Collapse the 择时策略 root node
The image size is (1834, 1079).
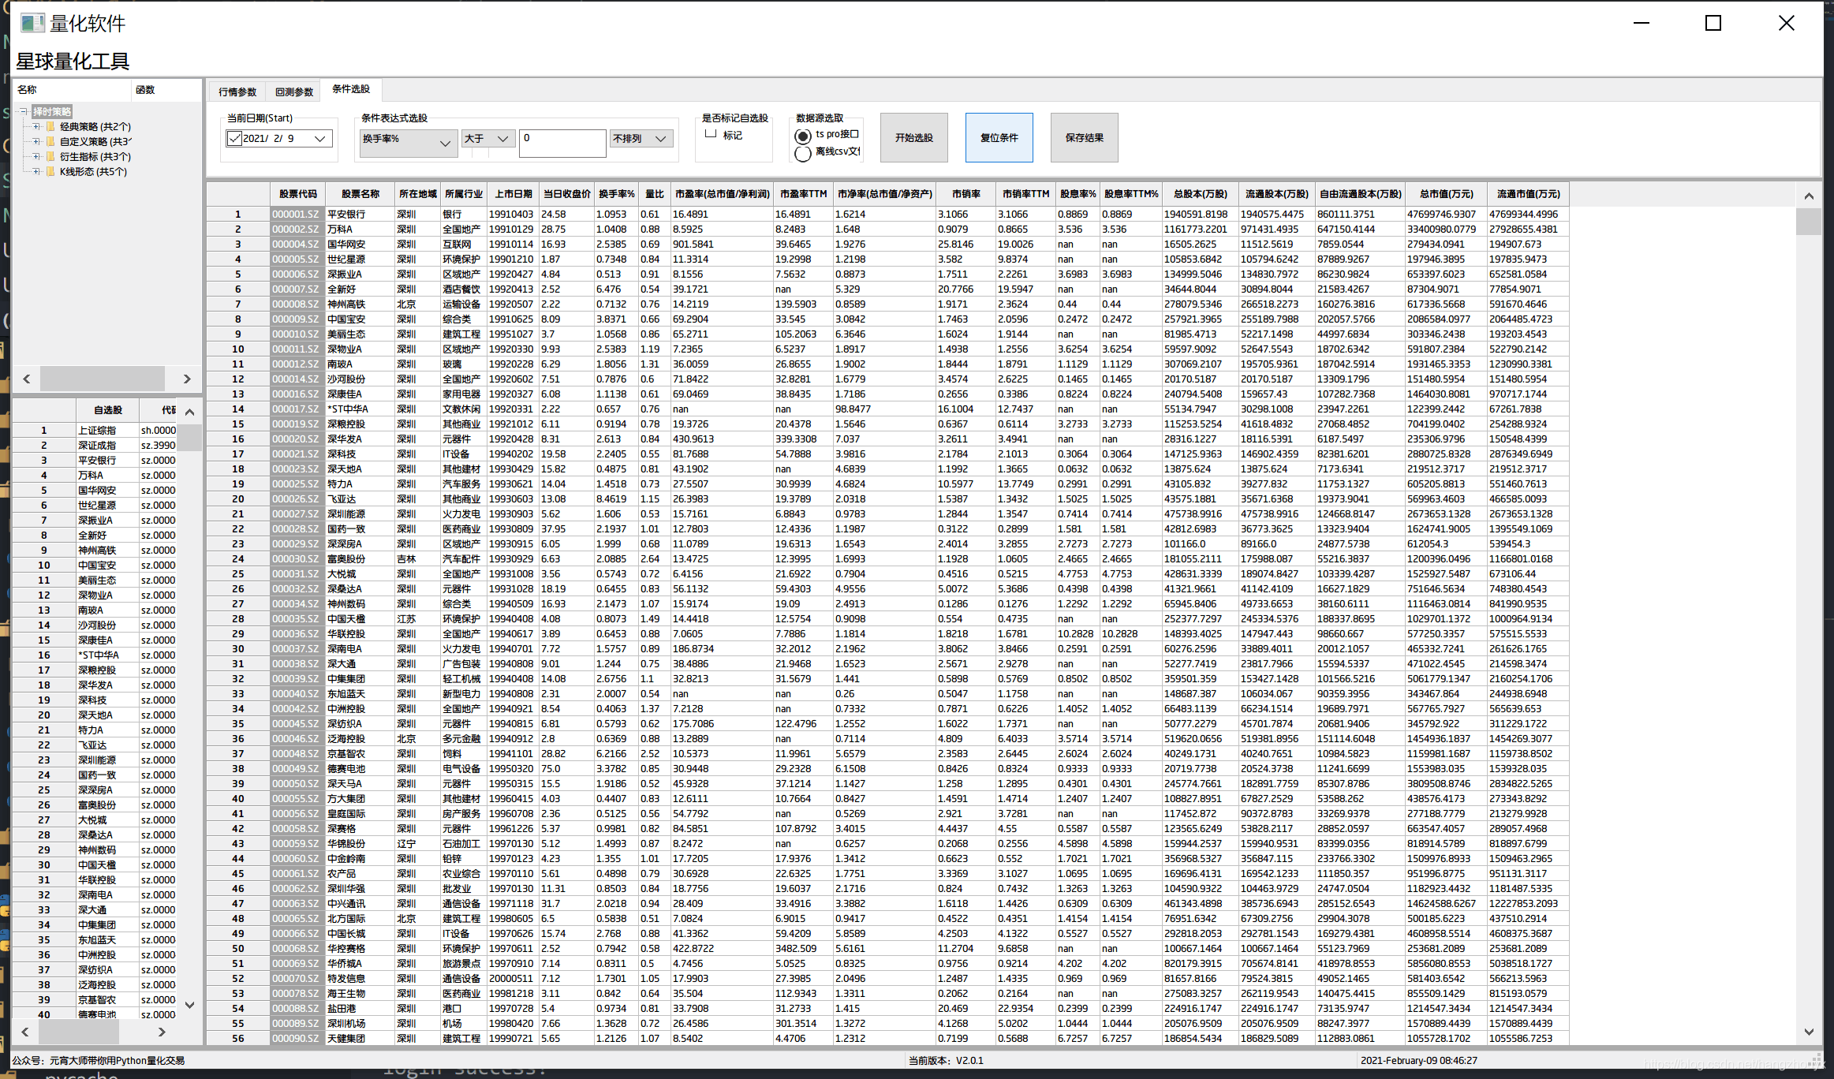[24, 112]
